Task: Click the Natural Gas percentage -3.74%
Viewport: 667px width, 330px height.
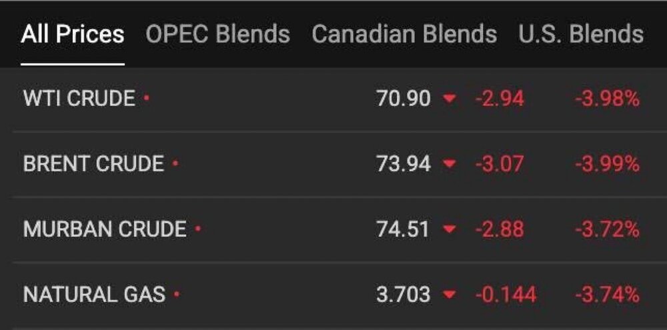Action: pyautogui.click(x=607, y=294)
